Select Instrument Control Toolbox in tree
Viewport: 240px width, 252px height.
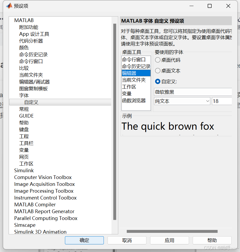coord(45,198)
